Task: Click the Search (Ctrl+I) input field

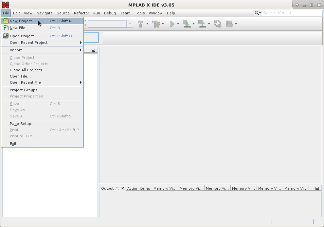Action: coord(292,13)
